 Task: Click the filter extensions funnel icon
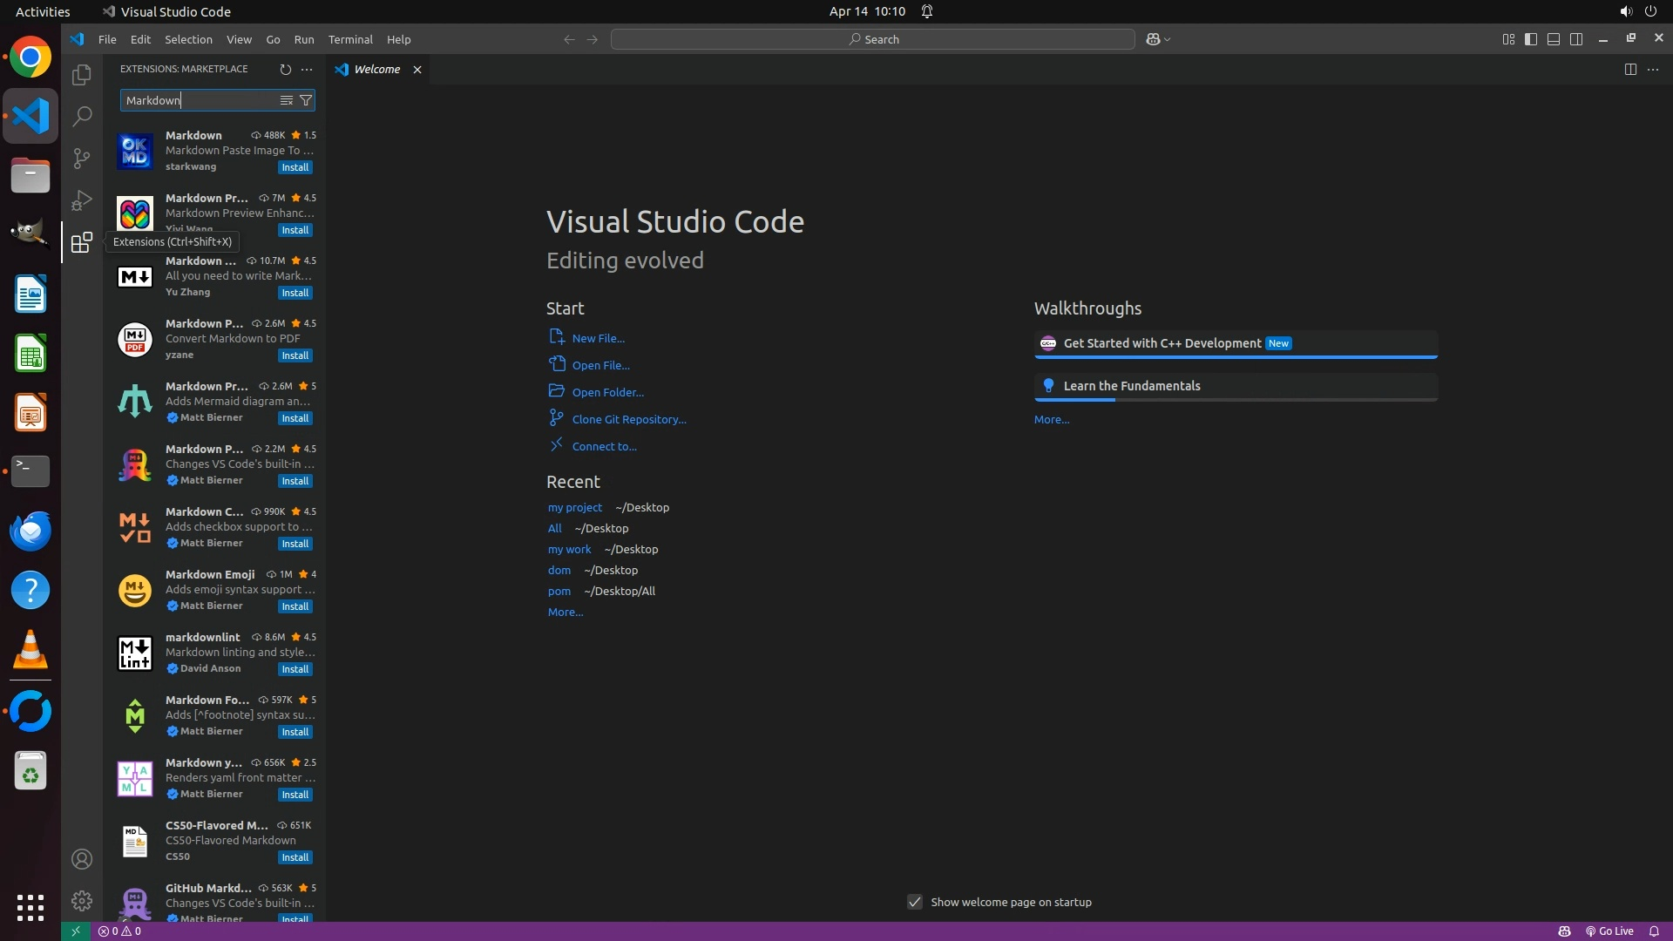coord(306,100)
